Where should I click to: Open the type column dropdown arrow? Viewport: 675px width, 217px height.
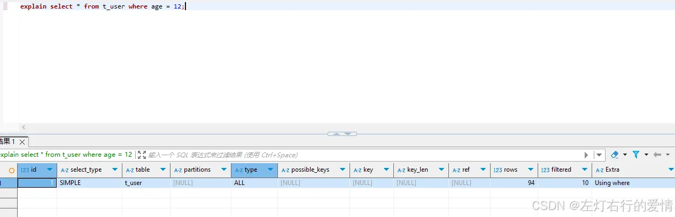pos(270,170)
